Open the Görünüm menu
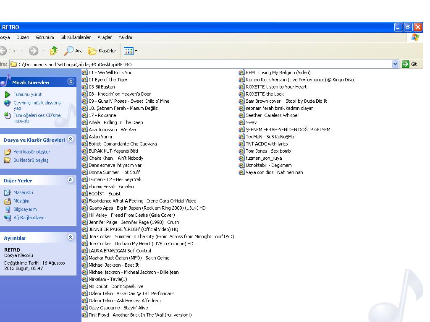Screen dimensions: 430x322 click(45, 37)
